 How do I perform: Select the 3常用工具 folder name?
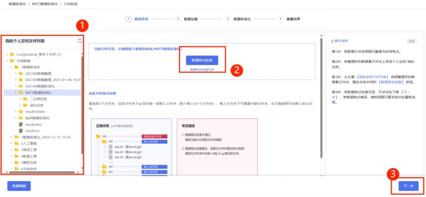29,150
